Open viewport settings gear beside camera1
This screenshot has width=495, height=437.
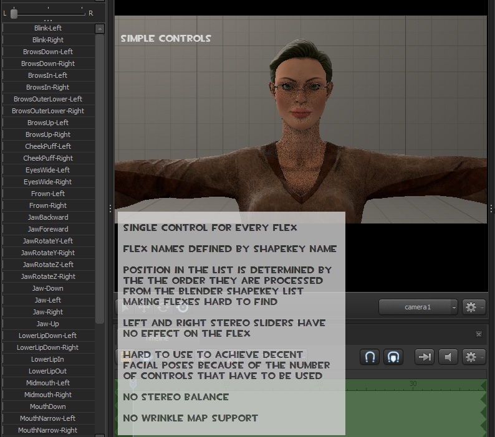tap(474, 307)
